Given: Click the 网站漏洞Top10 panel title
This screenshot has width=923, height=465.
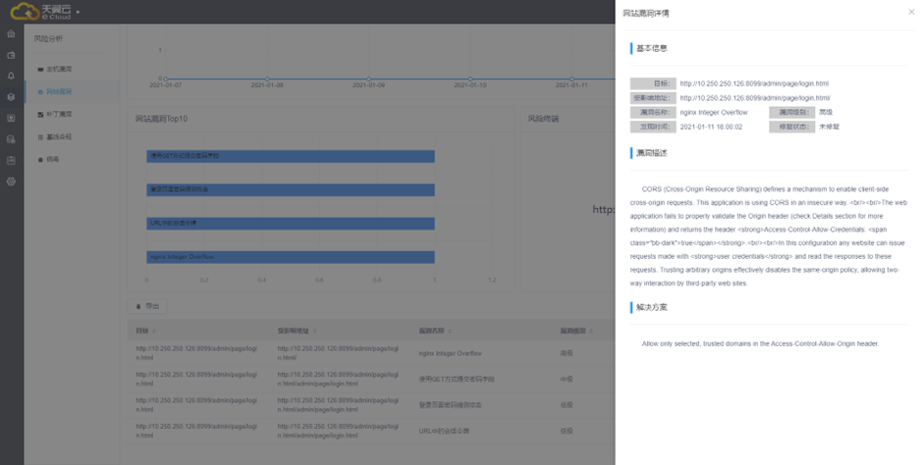Looking at the screenshot, I should coord(161,119).
